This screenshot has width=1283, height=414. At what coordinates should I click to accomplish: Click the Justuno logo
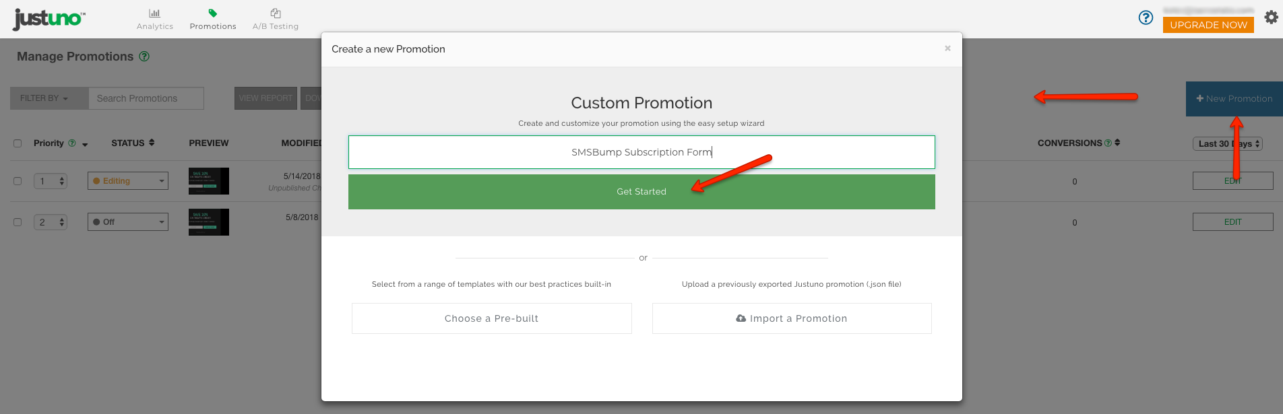(x=49, y=19)
